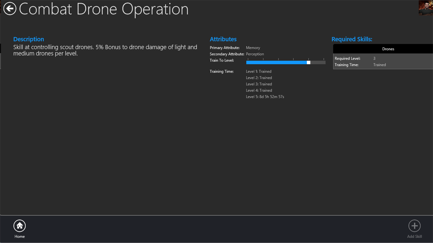Click the plus symbol above Add Skill label
433x243 pixels.
pos(414,226)
